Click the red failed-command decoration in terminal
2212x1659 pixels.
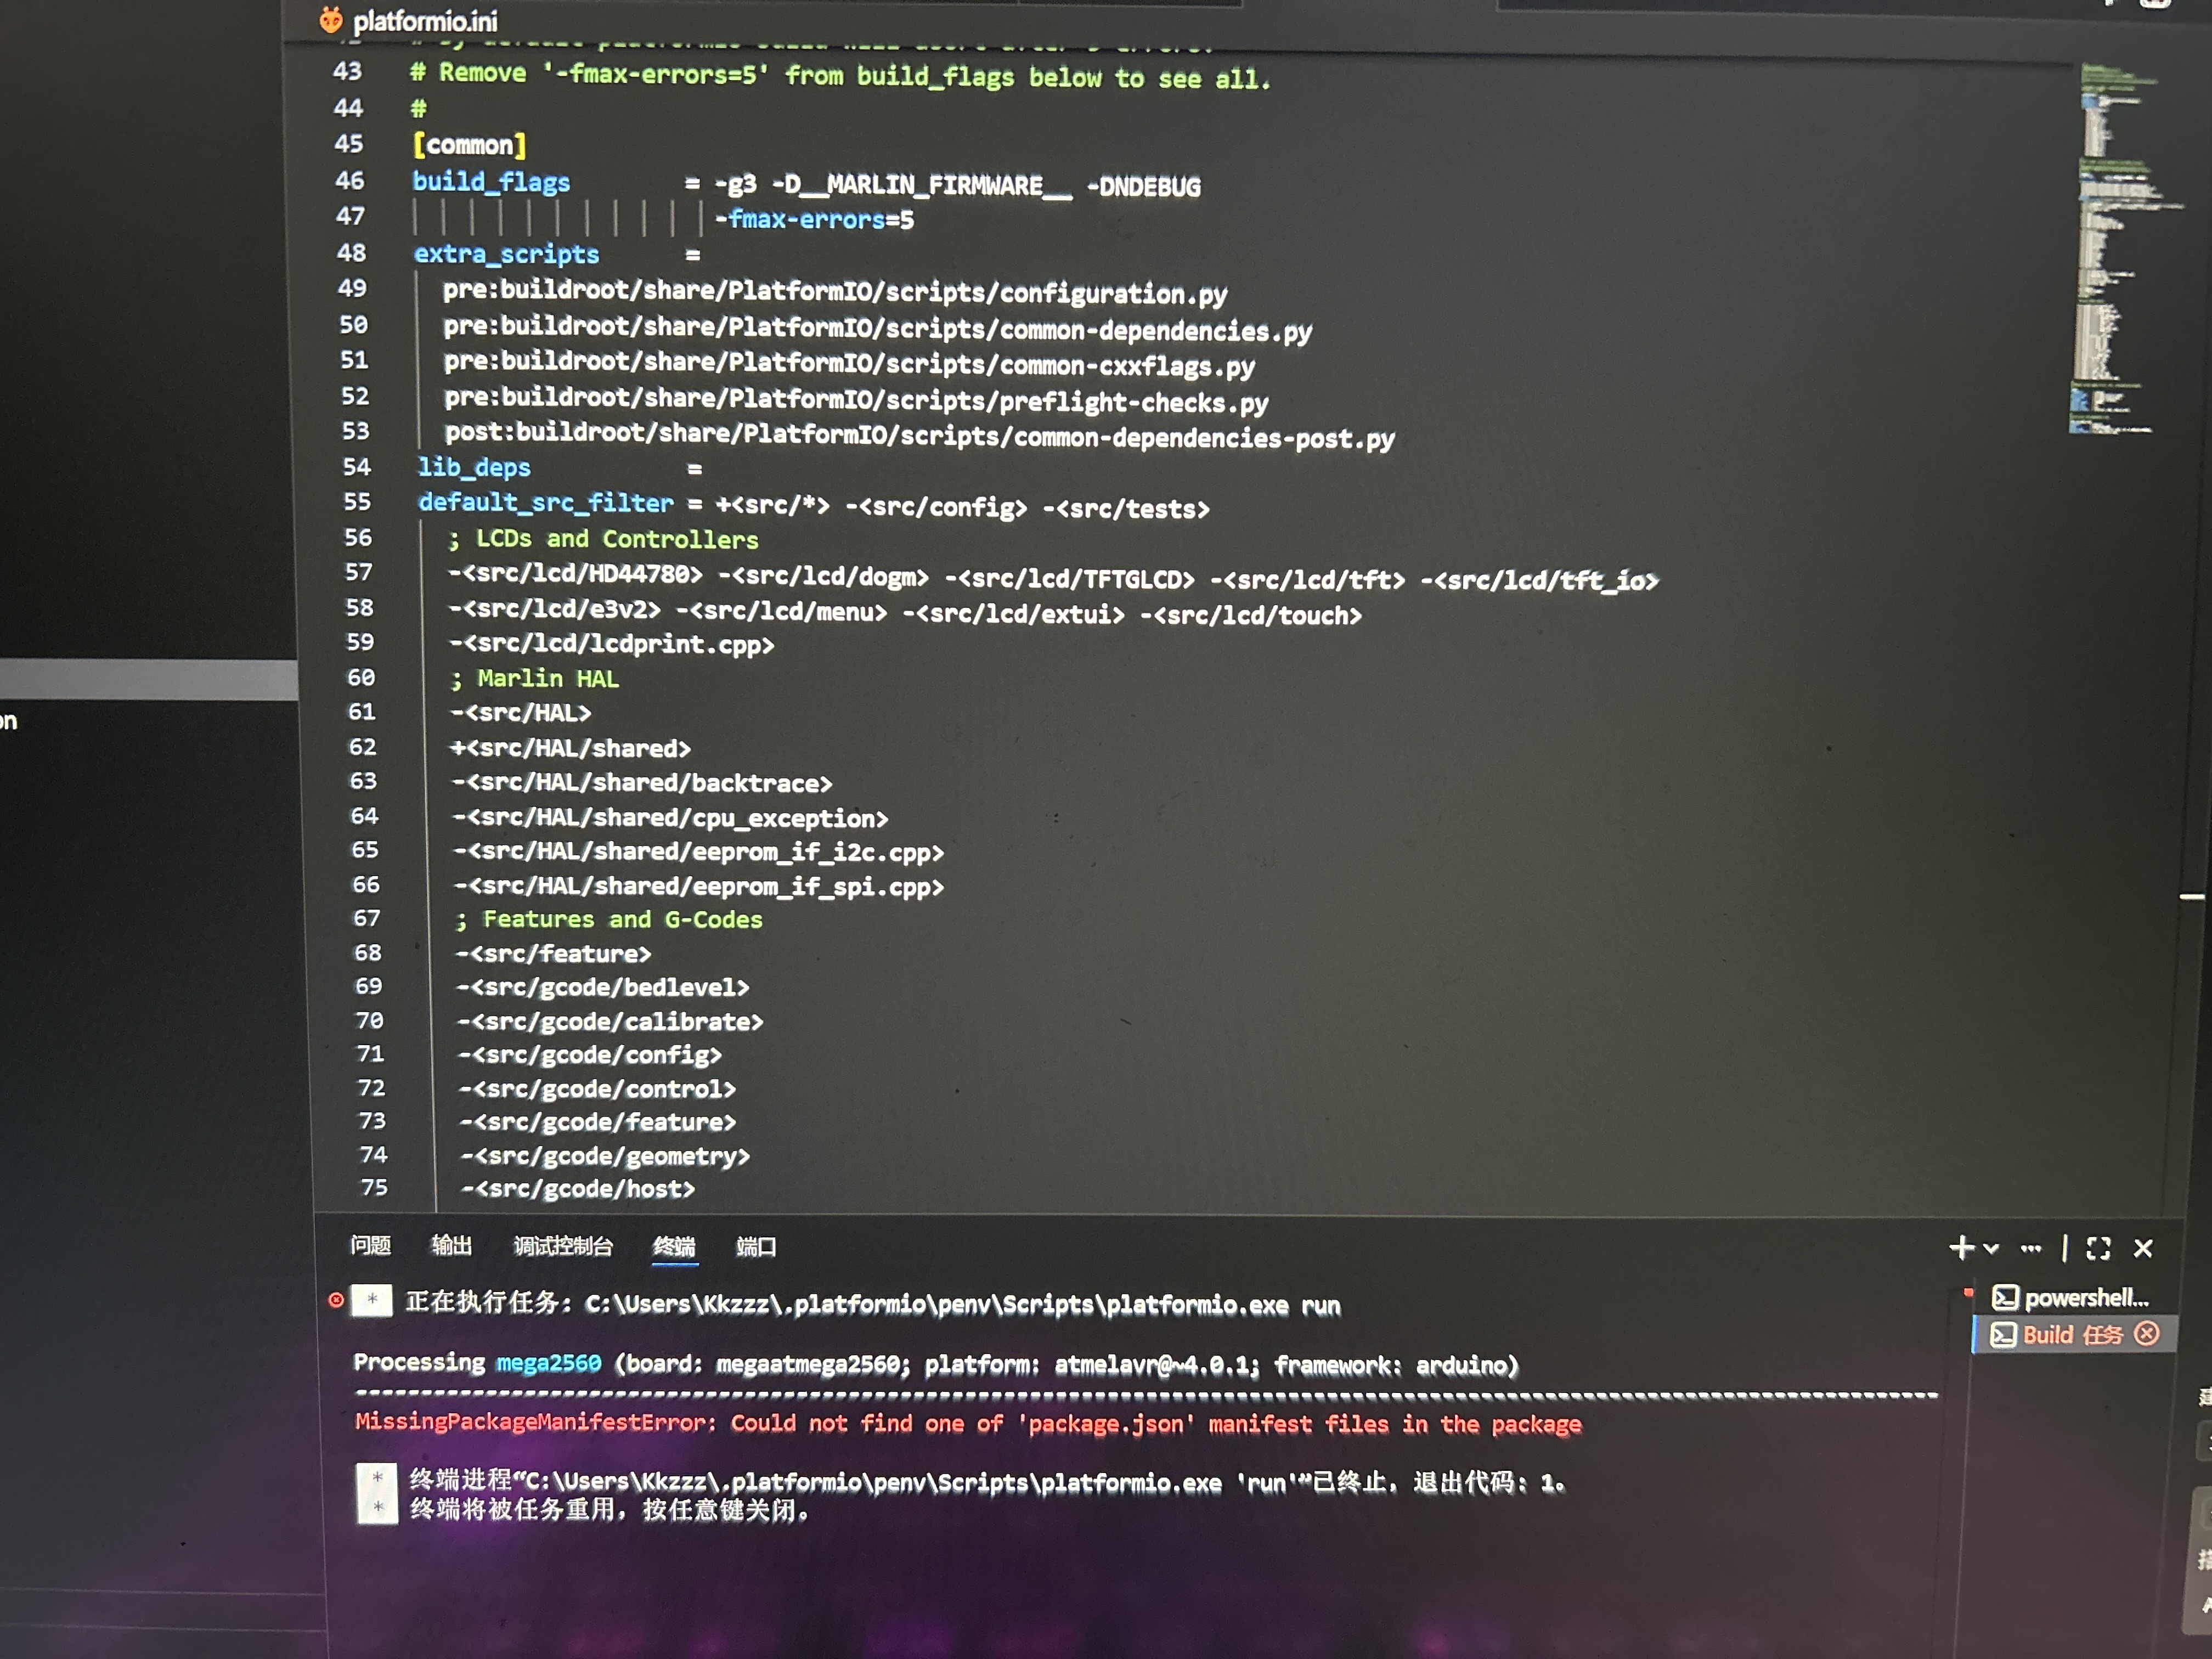(336, 1300)
